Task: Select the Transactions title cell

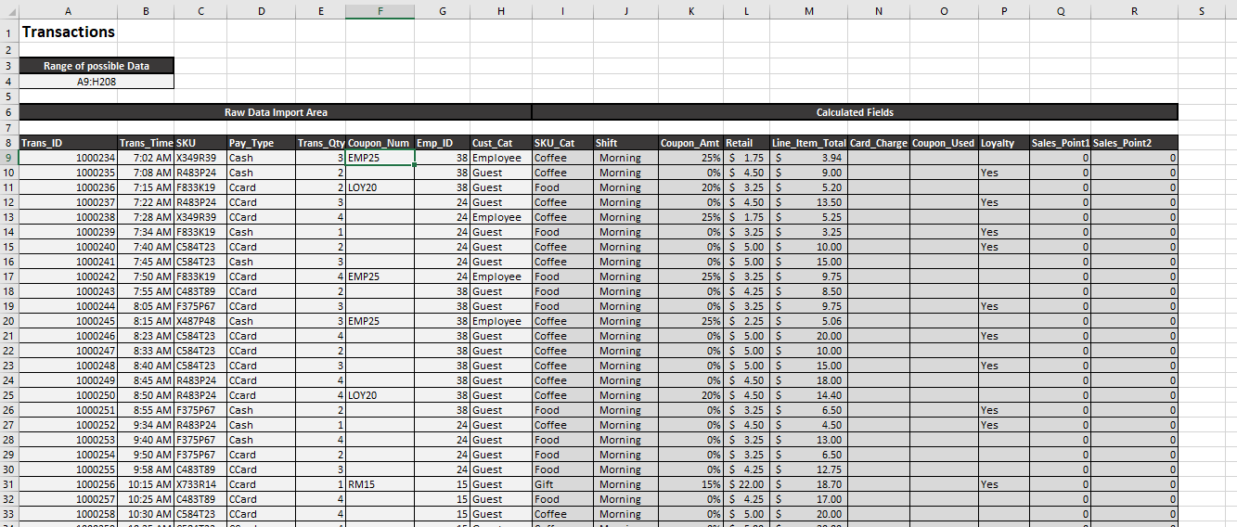Action: tap(69, 32)
